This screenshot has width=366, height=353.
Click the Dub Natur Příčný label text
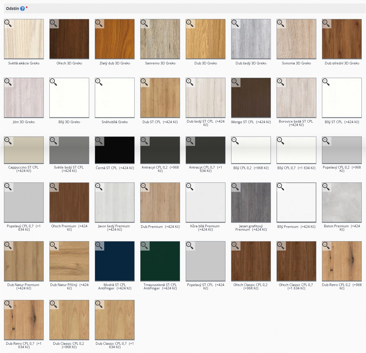pos(69,286)
